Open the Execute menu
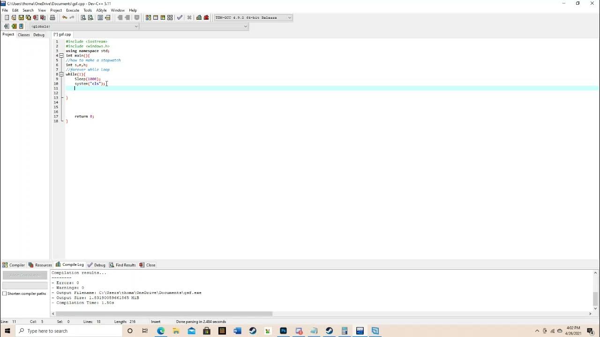The image size is (600, 337). pyautogui.click(x=73, y=10)
